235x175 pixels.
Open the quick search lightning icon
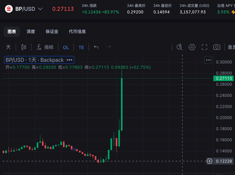tap(179, 47)
